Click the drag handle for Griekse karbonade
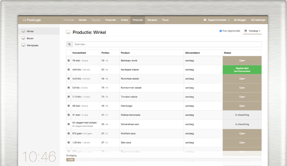 (69, 115)
